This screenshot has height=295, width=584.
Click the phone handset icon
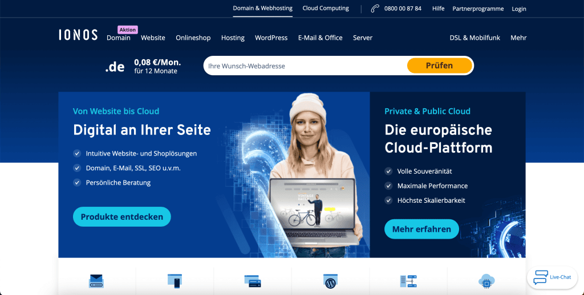coord(375,9)
